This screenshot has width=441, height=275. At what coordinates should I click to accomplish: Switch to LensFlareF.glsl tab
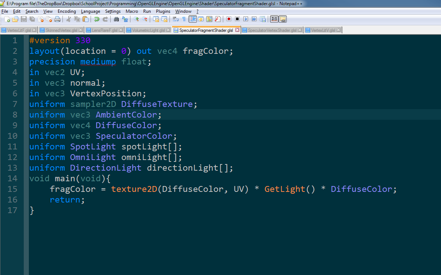[x=104, y=30]
